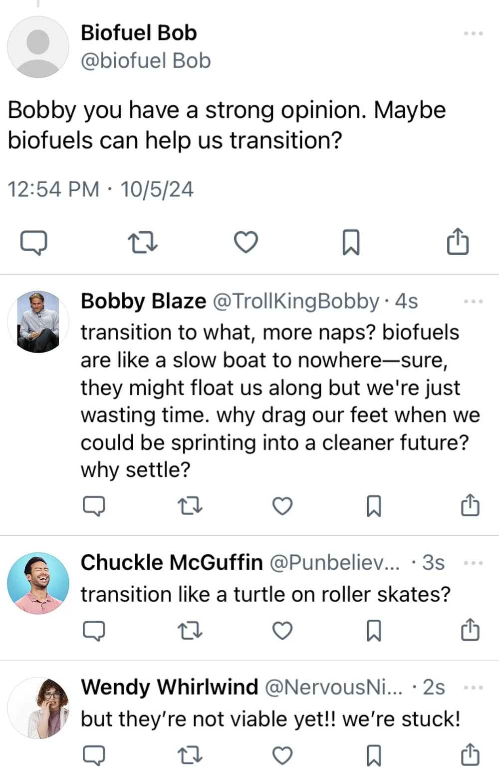Like Wendy Whirlwind's reply
499x781 pixels.
282,756
